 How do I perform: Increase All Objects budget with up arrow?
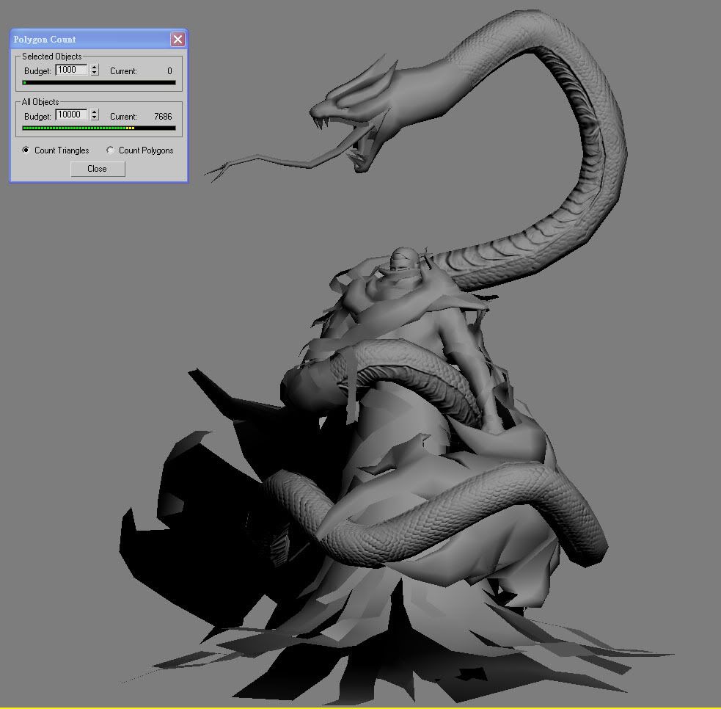[x=95, y=112]
